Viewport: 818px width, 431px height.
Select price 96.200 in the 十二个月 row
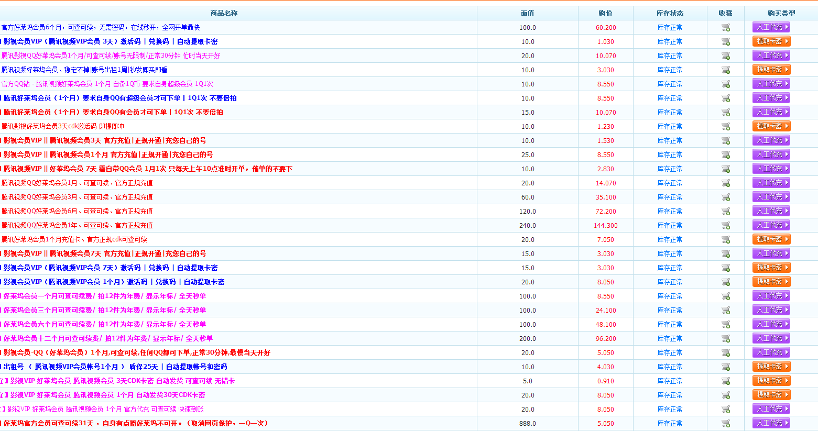(606, 339)
